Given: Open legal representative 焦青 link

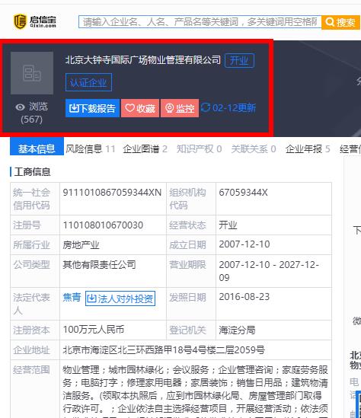Looking at the screenshot, I should (72, 297).
